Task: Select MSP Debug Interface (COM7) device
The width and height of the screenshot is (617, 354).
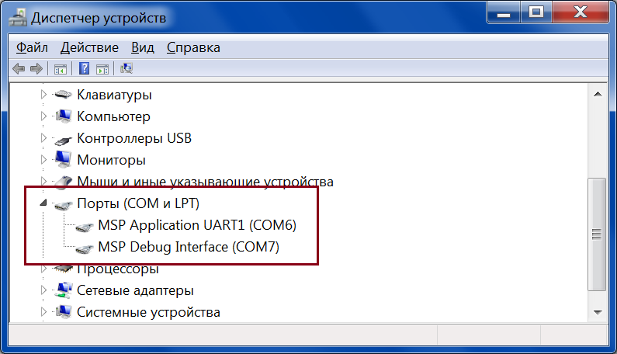Action: pos(188,248)
